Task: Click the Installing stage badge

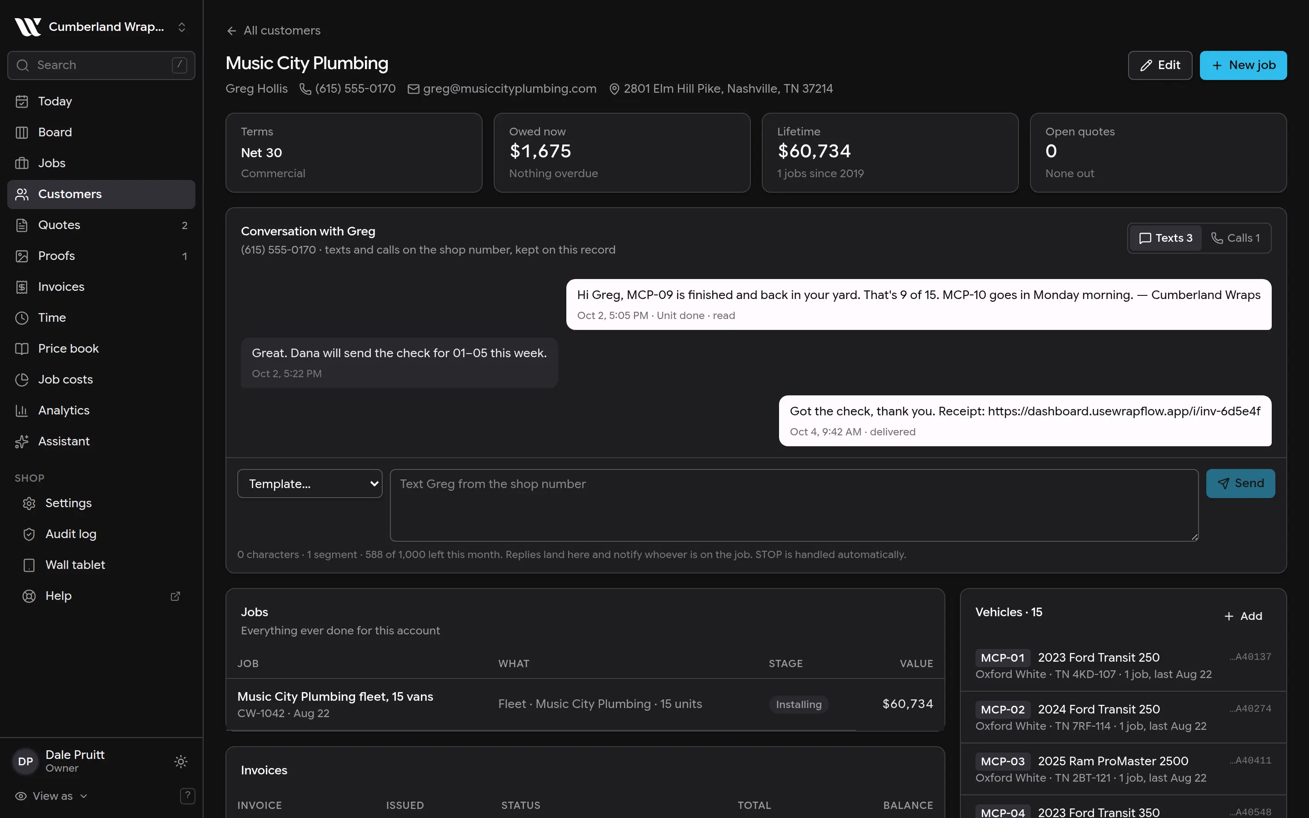Action: [x=799, y=704]
